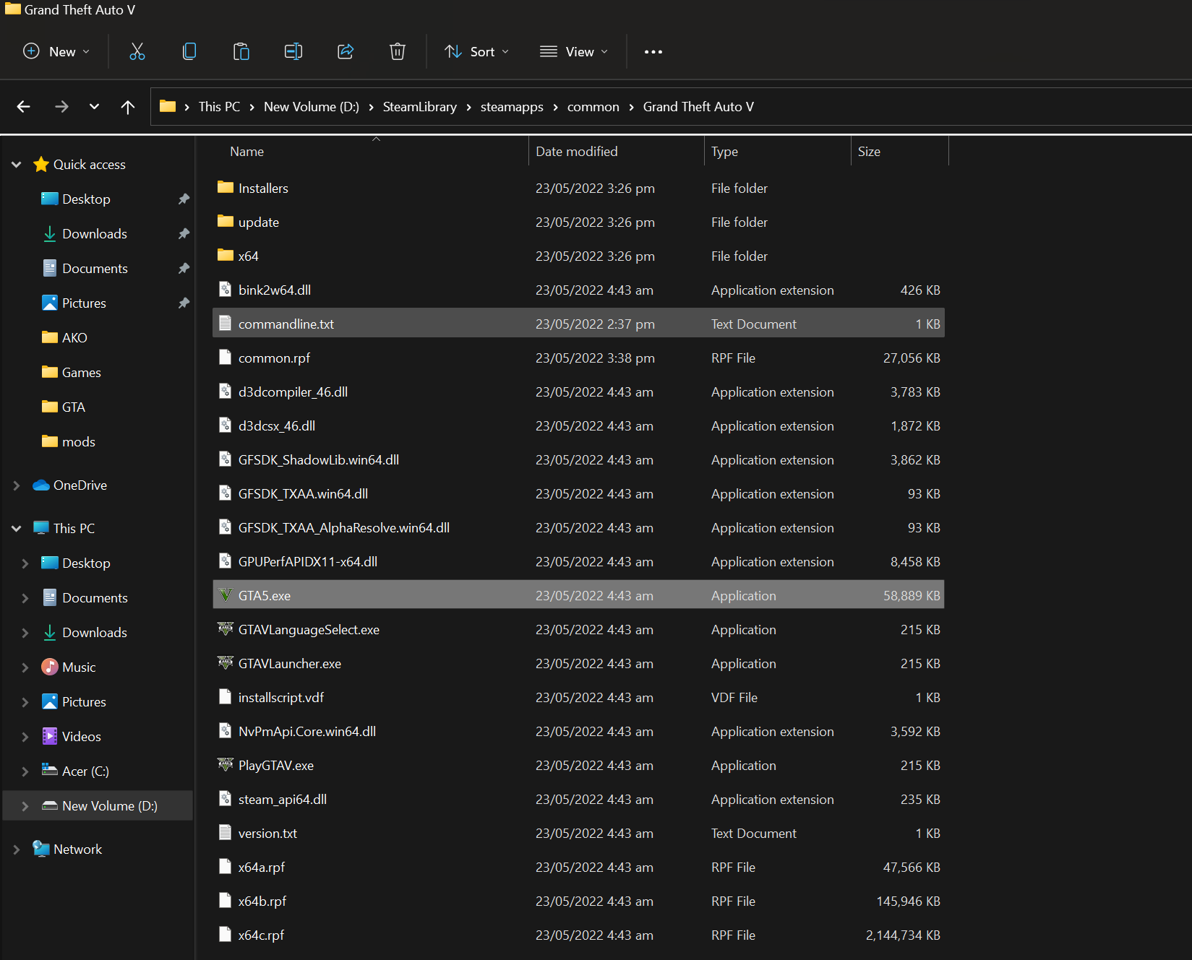Viewport: 1192px width, 960px height.
Task: Click This PC in the address bar
Action: point(219,107)
